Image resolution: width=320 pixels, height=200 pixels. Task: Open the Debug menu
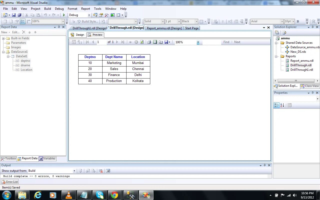click(59, 8)
